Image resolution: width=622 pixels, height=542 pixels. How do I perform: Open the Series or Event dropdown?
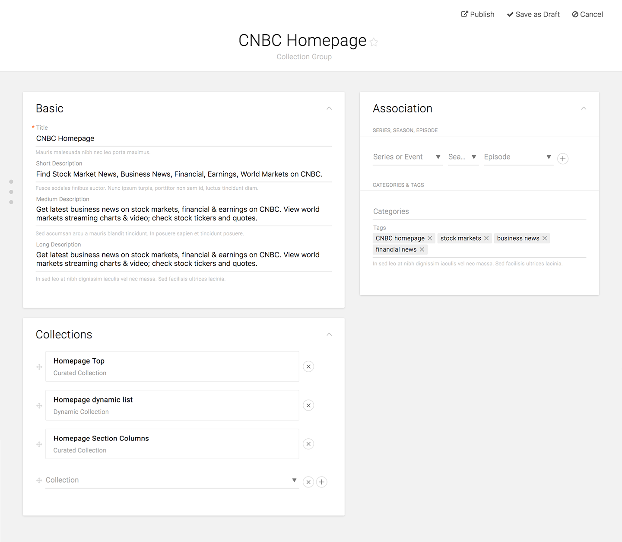point(407,157)
